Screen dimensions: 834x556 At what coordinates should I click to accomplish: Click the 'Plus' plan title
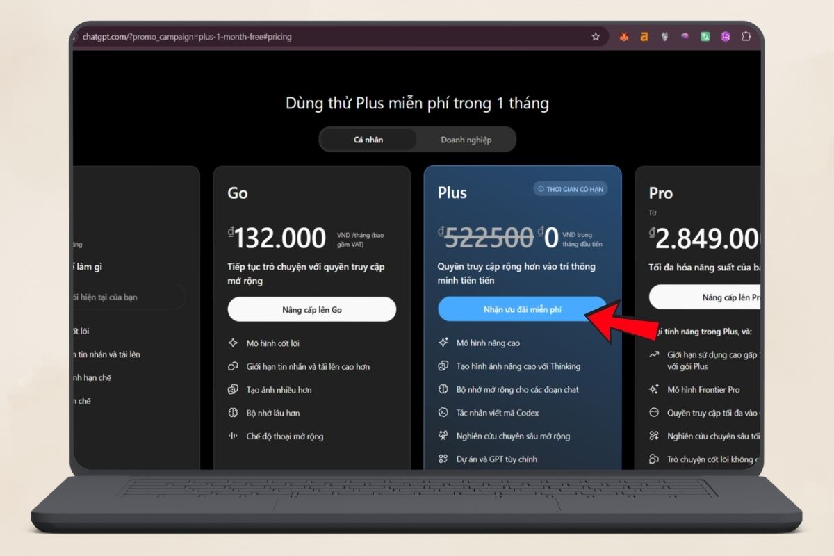[452, 193]
